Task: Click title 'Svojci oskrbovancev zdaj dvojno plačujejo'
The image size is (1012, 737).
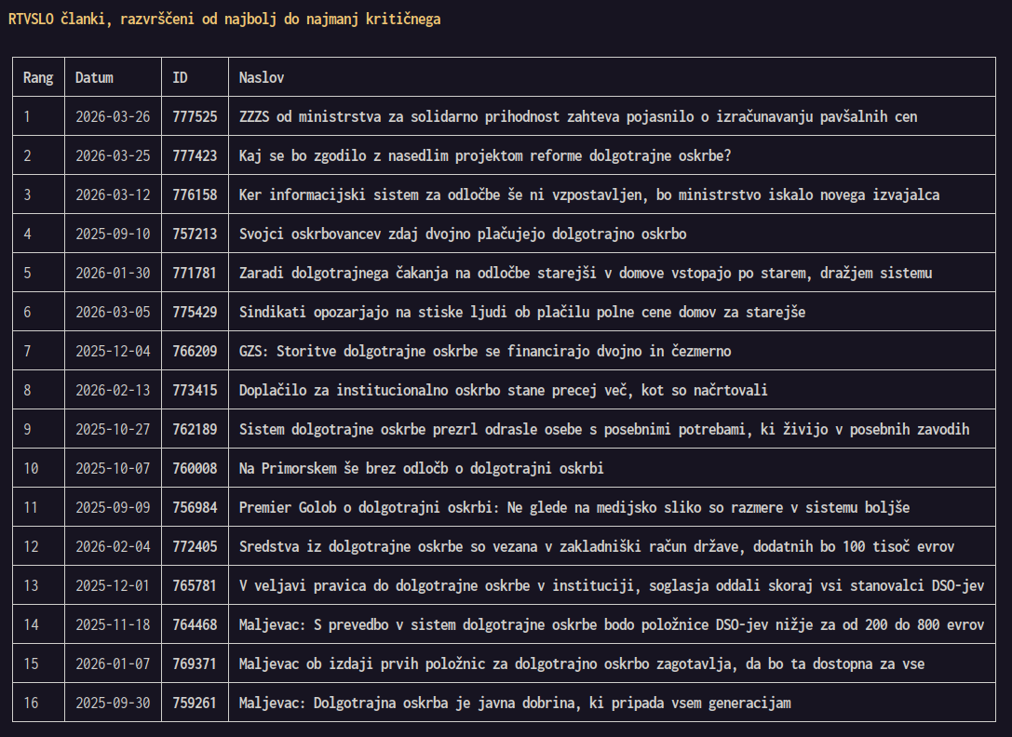Action: 392,234
